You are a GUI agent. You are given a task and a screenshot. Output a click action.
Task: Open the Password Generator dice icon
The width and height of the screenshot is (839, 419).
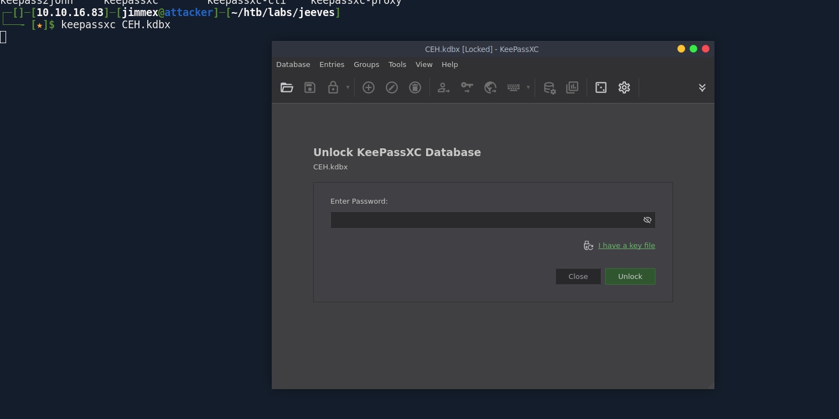[601, 87]
